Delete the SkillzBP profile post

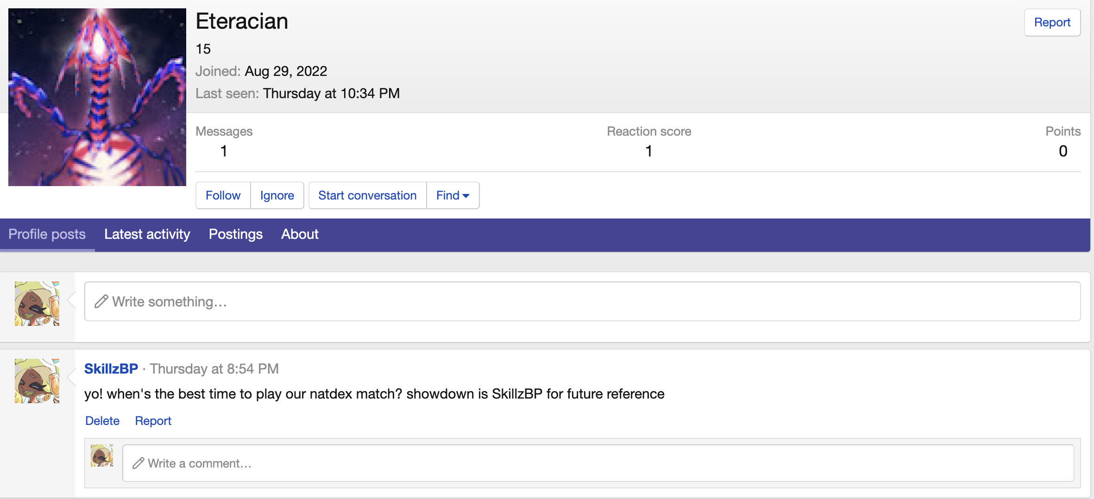pyautogui.click(x=102, y=421)
